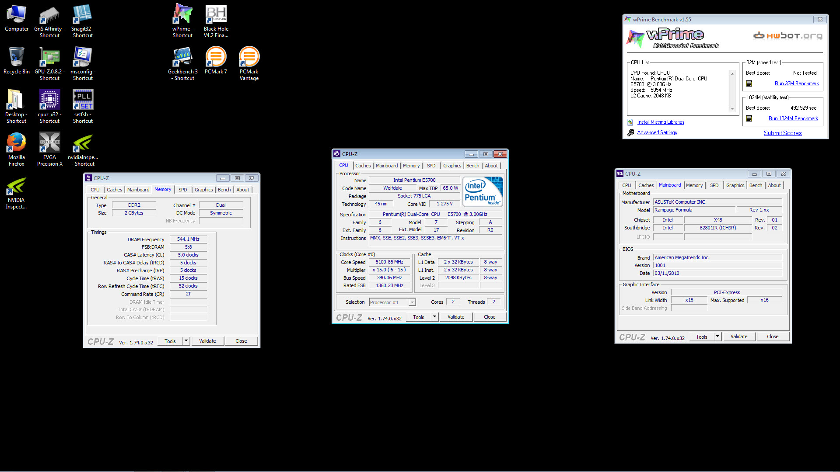This screenshot has width=840, height=472.
Task: Click the Intel Pentium inside logo
Action: click(483, 191)
